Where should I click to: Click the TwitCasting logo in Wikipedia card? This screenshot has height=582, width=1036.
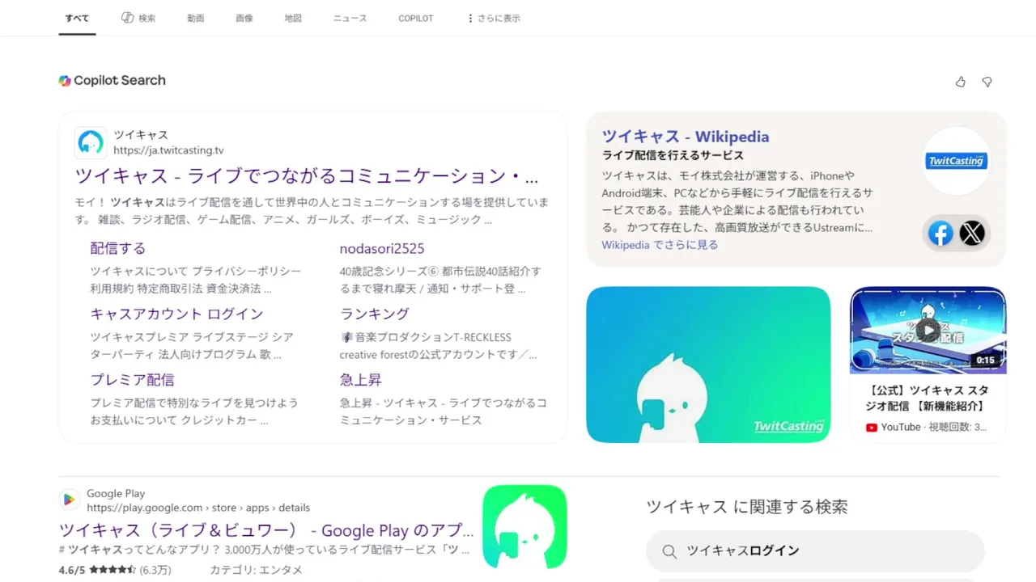pos(956,161)
